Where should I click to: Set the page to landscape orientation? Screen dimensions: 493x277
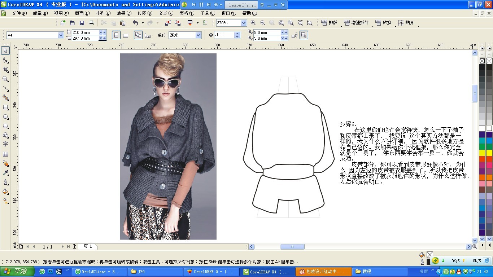click(126, 35)
